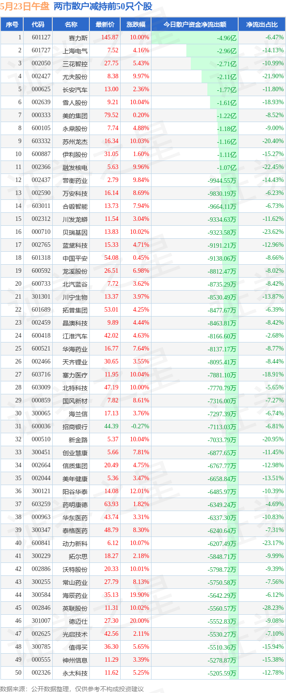This screenshot has width=286, height=693.
Task: Select stock name 赛力斯
Action: [79, 38]
